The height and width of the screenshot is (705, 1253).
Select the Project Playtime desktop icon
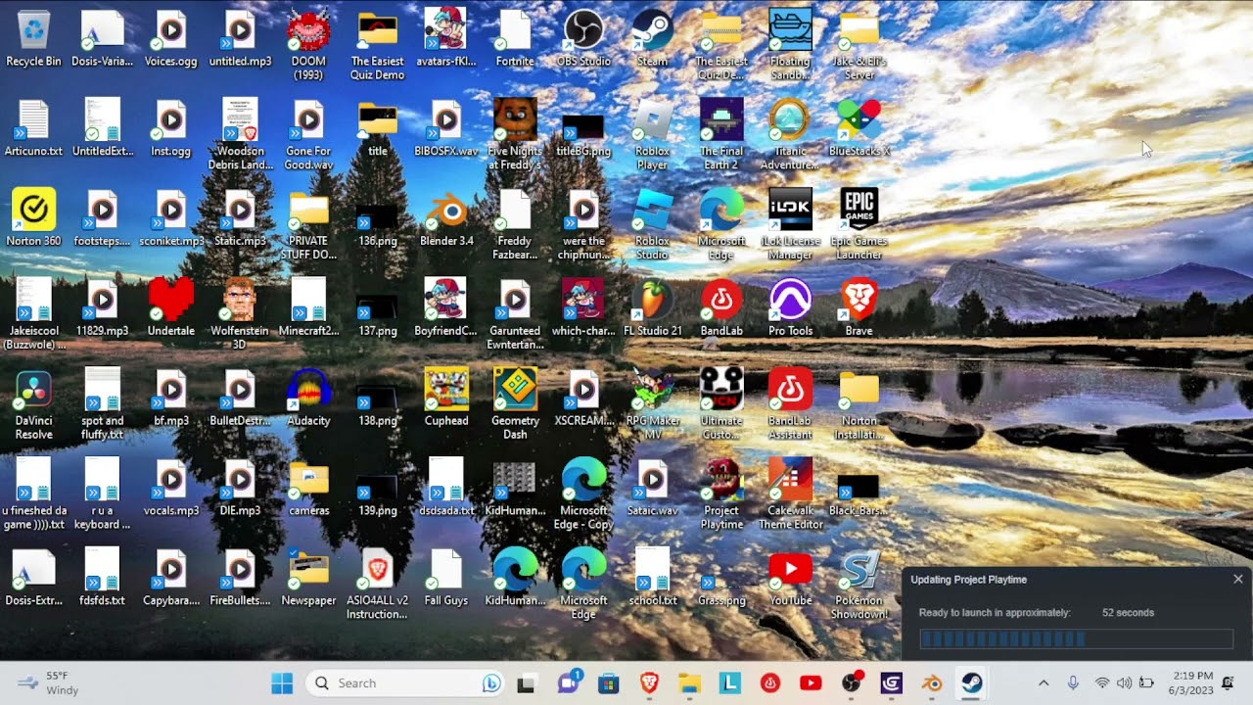click(x=721, y=495)
